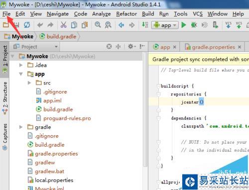
Task: Click the Paste clipboard icon
Action: click(85, 25)
